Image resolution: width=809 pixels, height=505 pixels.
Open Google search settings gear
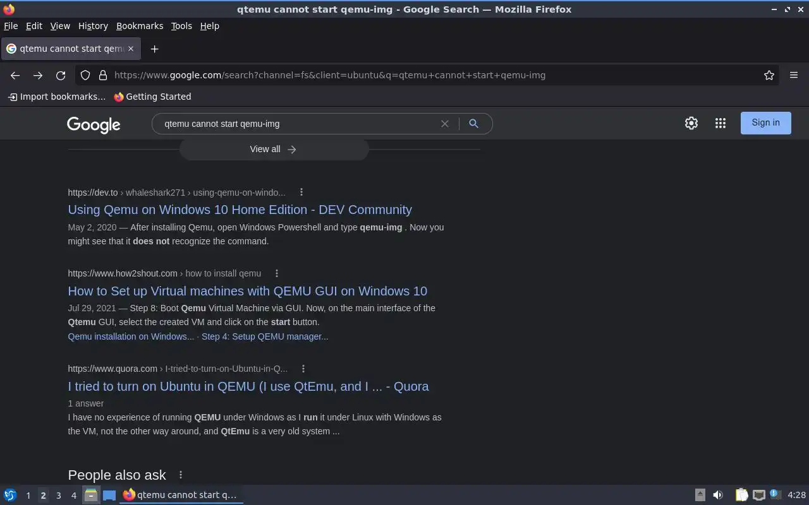(x=691, y=123)
